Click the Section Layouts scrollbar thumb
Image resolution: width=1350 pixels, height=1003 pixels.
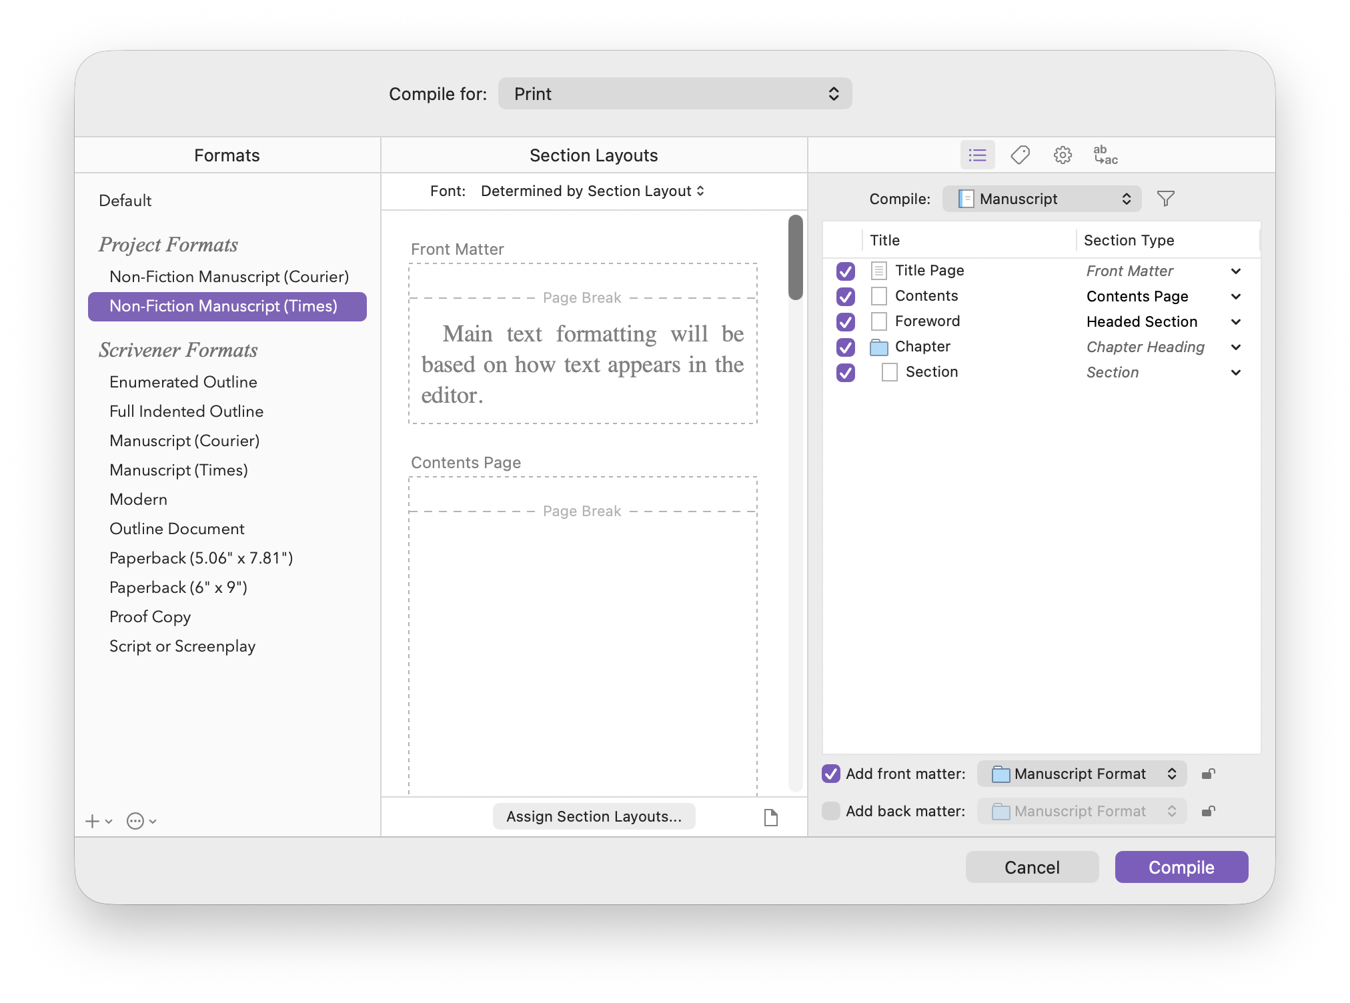(x=795, y=257)
